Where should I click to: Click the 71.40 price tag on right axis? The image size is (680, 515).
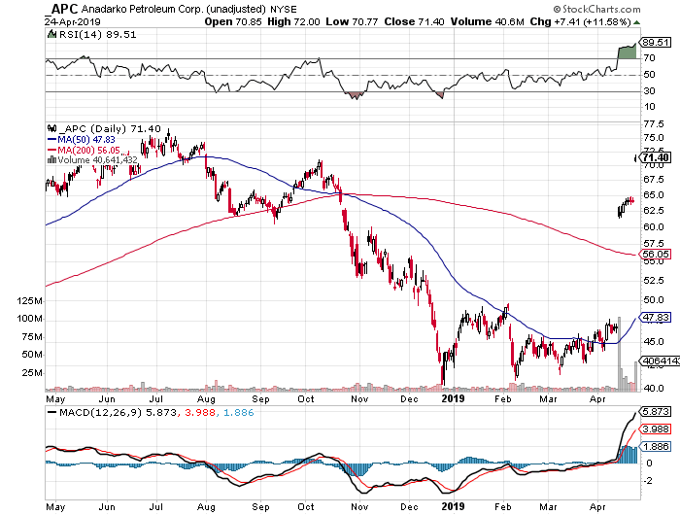coord(656,157)
